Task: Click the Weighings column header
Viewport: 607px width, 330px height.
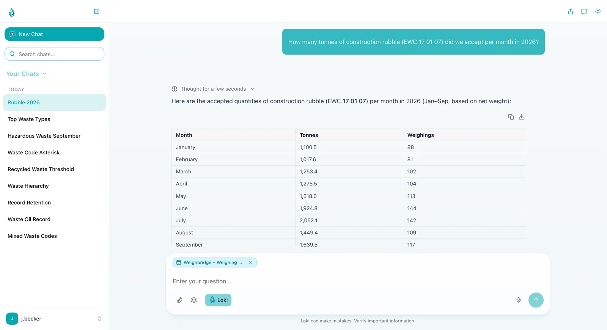Action: coord(464,135)
